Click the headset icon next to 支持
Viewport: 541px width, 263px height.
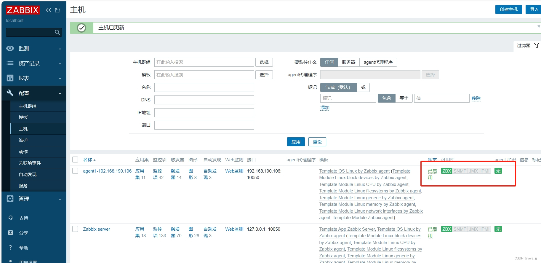point(11,218)
